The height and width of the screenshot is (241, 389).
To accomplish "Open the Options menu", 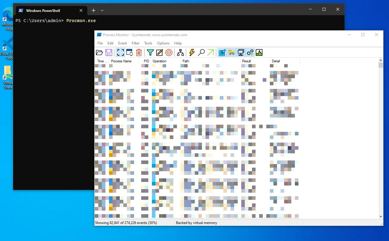I will pyautogui.click(x=163, y=43).
